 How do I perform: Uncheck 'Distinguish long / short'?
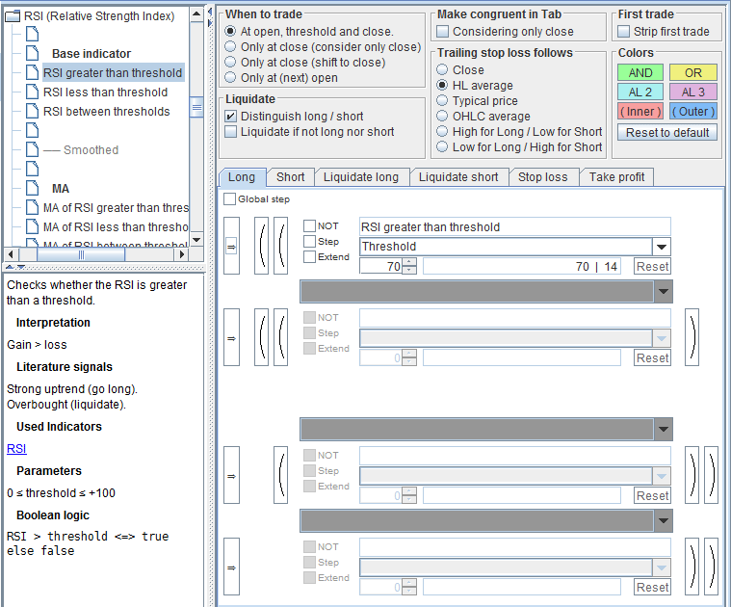[x=230, y=116]
